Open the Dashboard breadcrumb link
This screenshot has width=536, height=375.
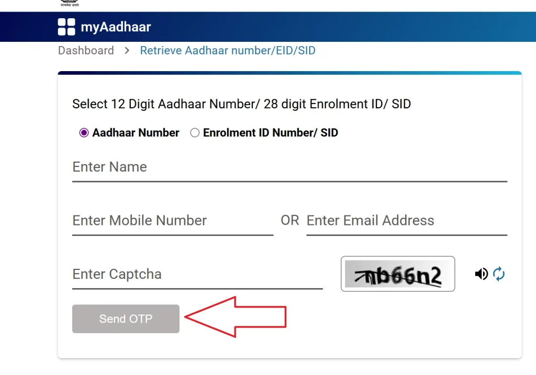pyautogui.click(x=86, y=50)
